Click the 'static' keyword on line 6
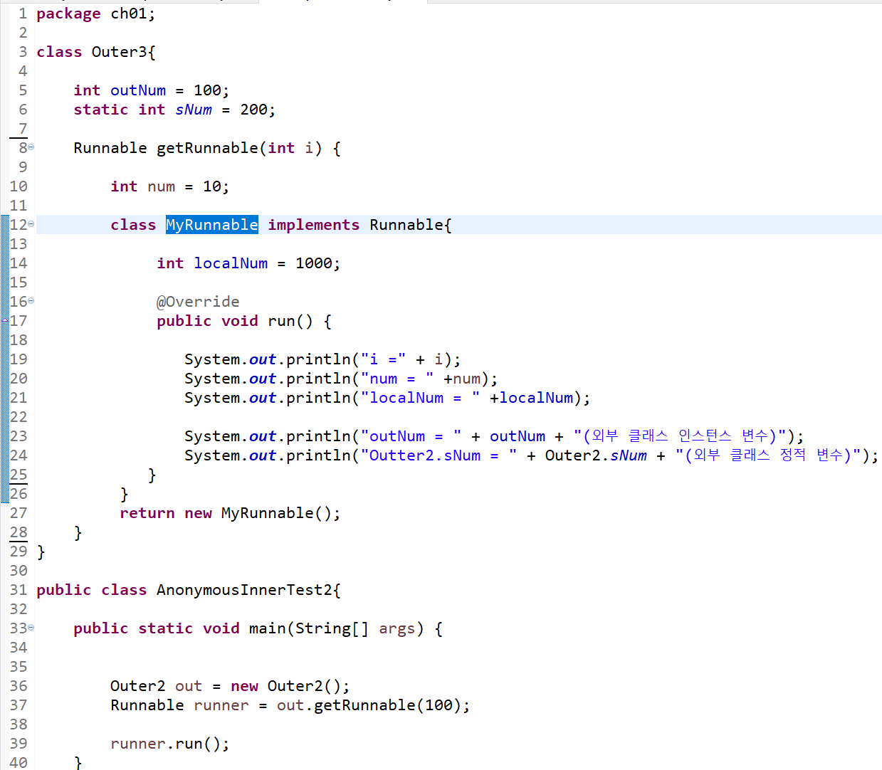The image size is (882, 770). tap(101, 110)
